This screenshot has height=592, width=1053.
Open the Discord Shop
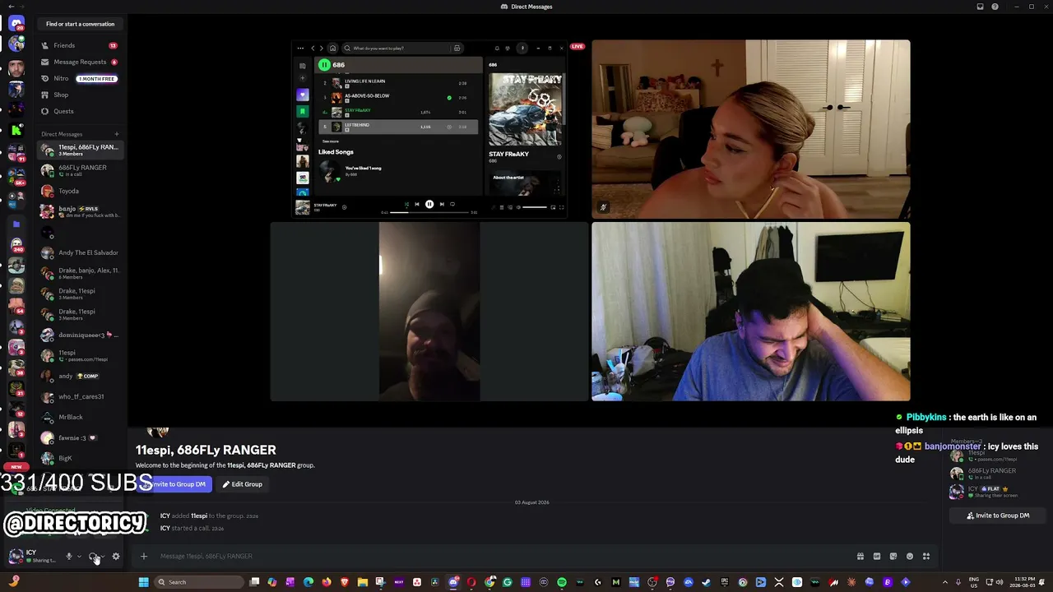pyautogui.click(x=79, y=95)
